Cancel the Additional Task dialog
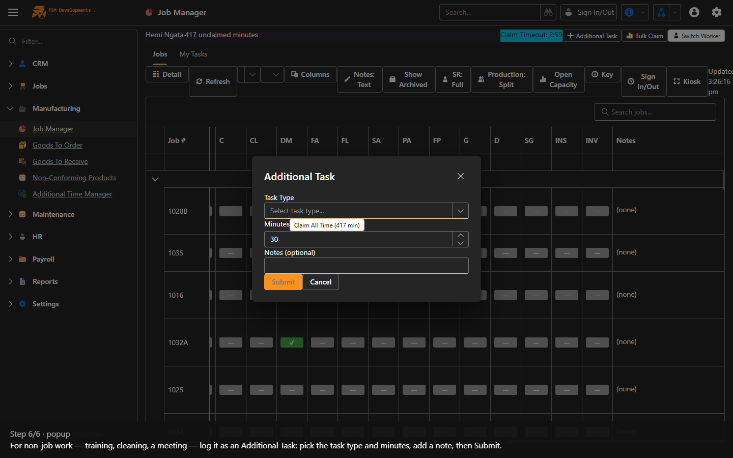 click(x=321, y=282)
